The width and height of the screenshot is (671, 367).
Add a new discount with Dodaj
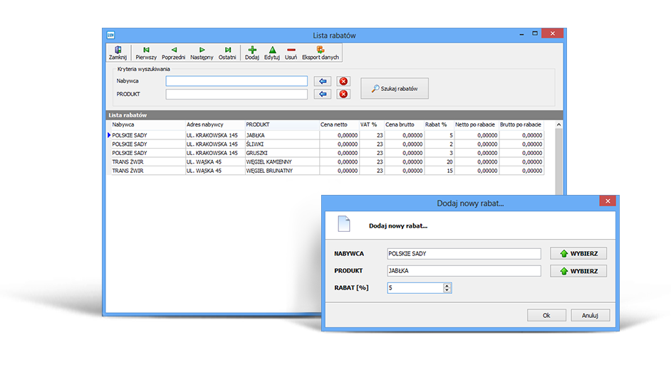251,53
